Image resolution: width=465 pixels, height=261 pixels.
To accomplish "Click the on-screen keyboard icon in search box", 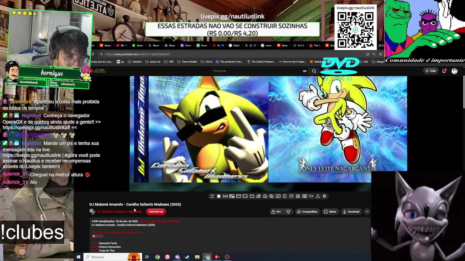I will 304,71.
